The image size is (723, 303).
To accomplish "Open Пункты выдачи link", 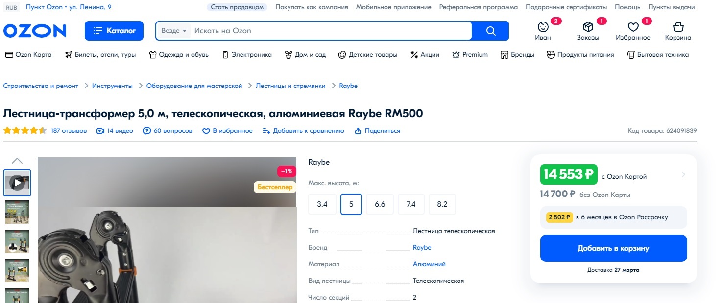I will (672, 7).
